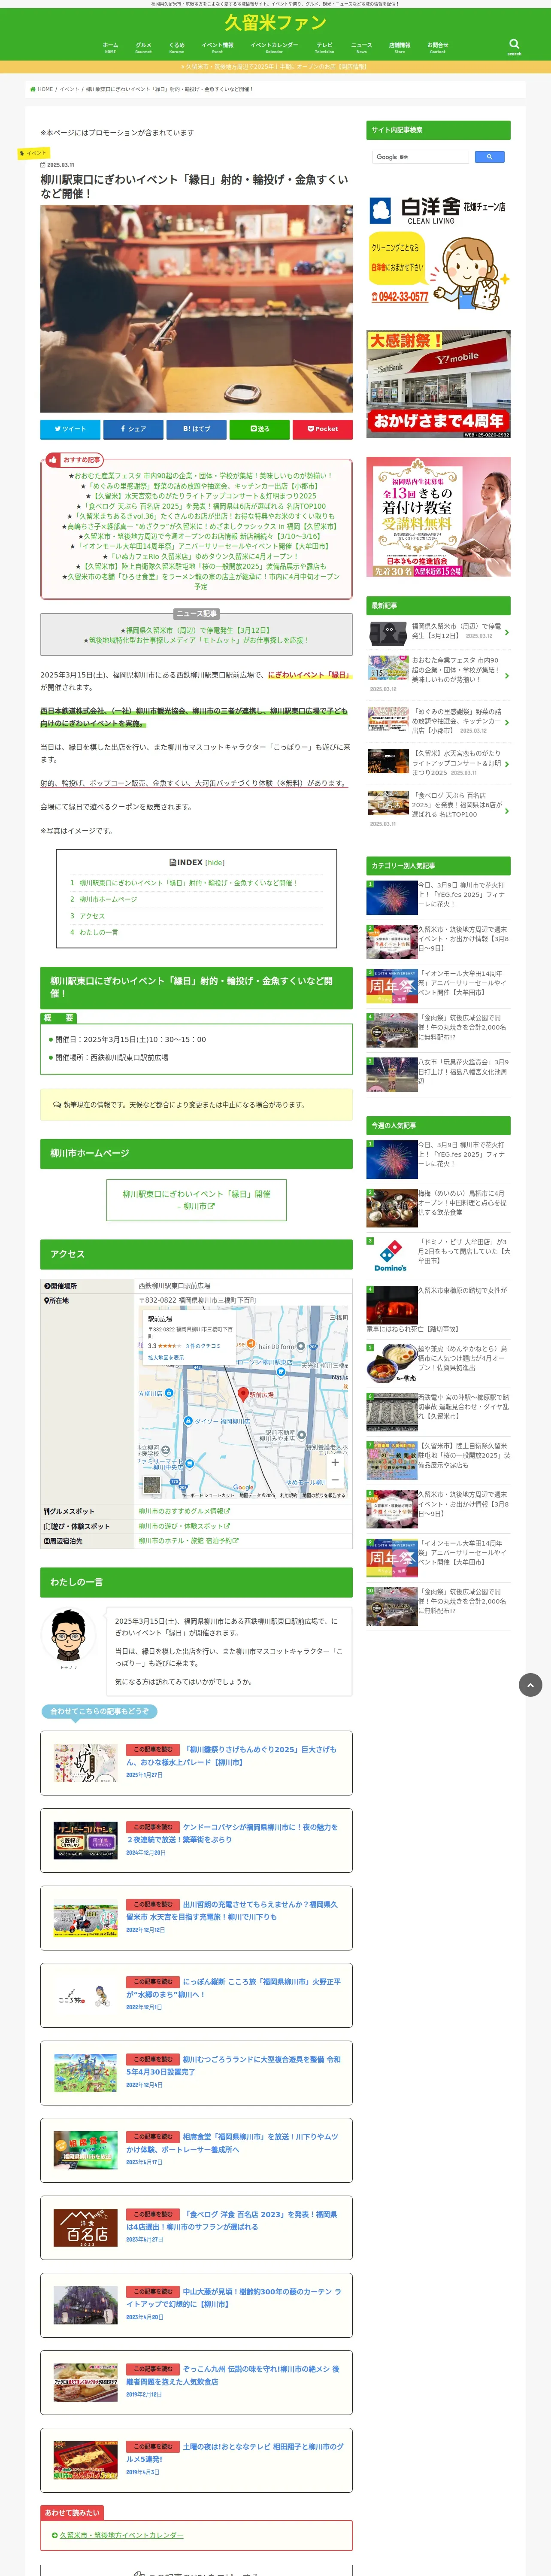Viewport: 551px width, 2576px height.
Task: Click the header search magnifier icon
Action: point(514,45)
